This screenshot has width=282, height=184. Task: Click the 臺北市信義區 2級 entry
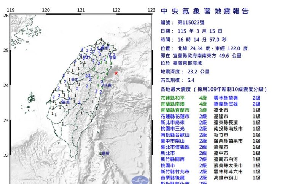pyautogui.click(x=182, y=147)
